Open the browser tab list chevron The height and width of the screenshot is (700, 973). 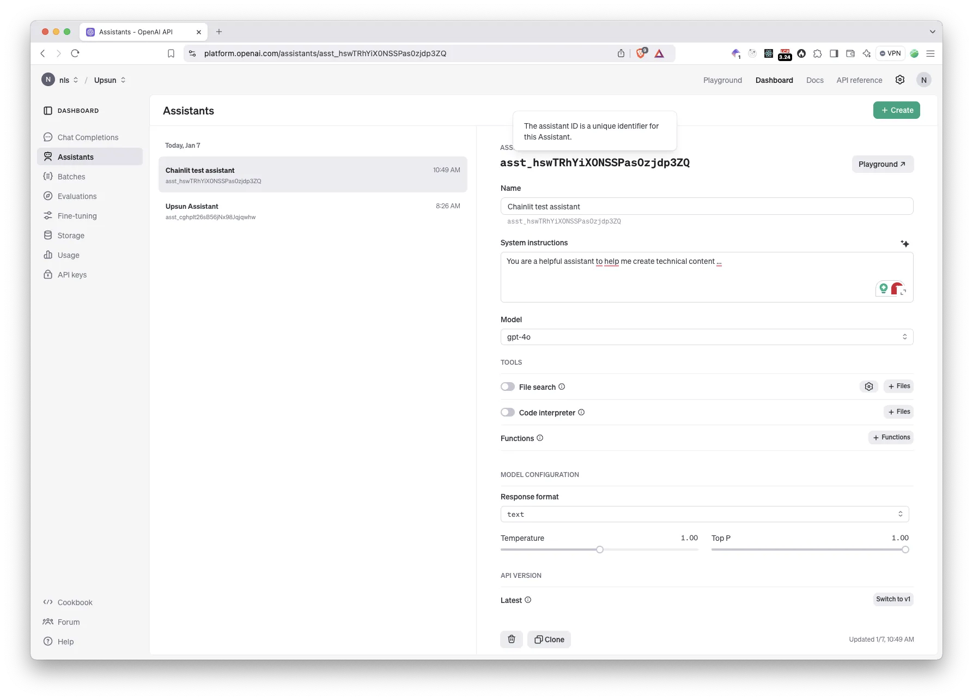click(x=932, y=32)
